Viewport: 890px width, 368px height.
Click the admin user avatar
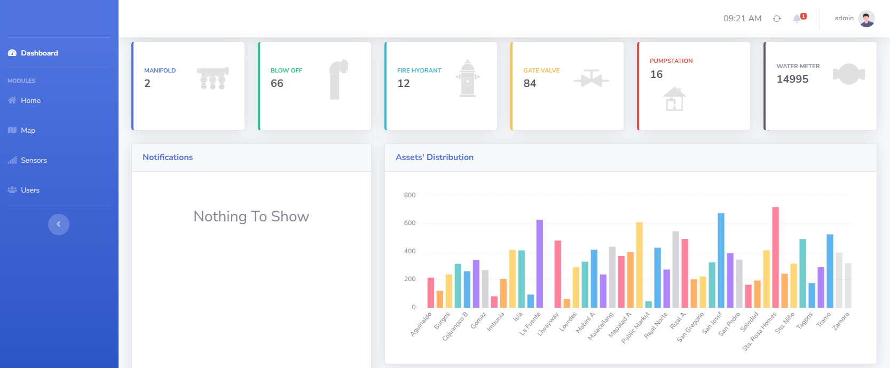pyautogui.click(x=866, y=19)
